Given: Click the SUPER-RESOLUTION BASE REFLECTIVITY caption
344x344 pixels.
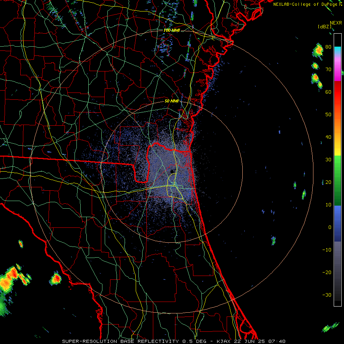Looking at the screenshot, I should click(x=120, y=341).
